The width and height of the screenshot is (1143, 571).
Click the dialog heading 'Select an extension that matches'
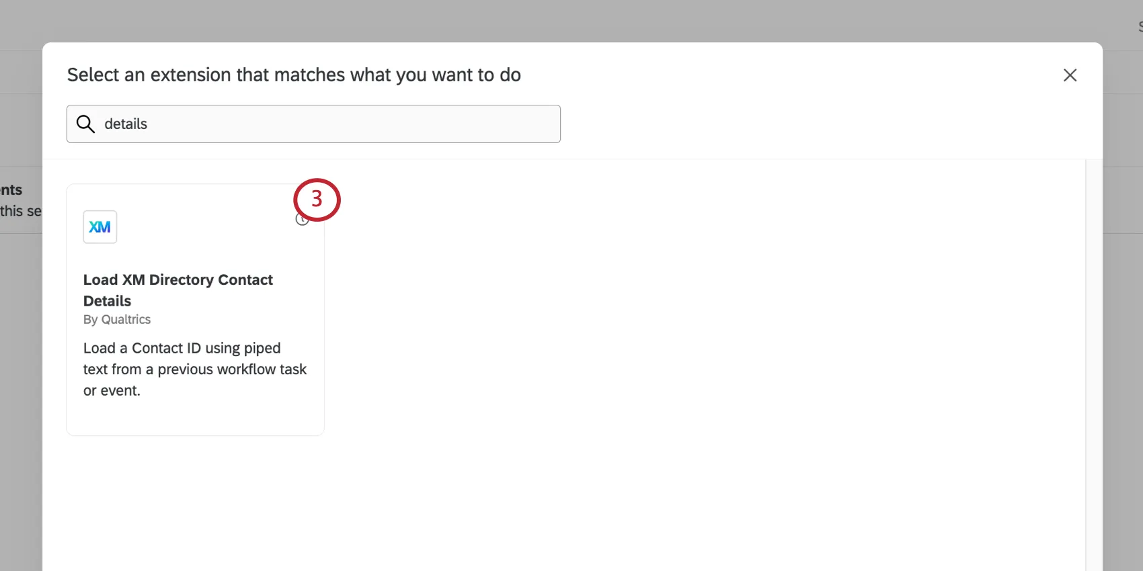coord(293,75)
